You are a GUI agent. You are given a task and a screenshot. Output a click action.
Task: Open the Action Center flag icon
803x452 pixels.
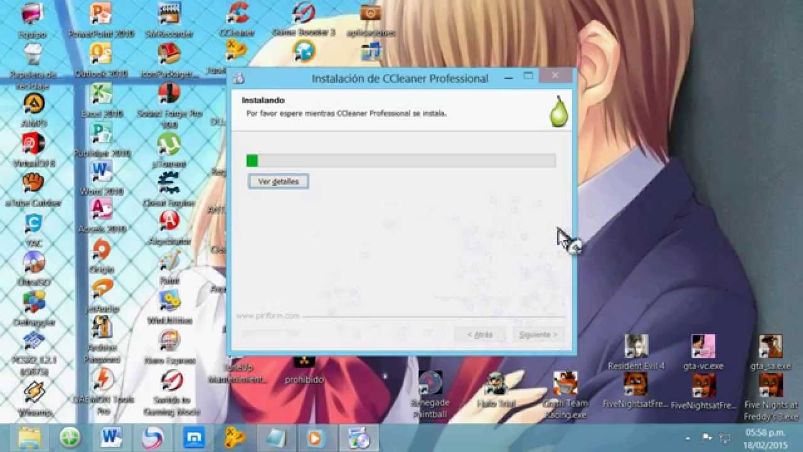click(x=707, y=437)
